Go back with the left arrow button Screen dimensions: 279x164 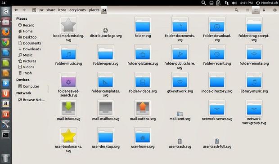16,10
